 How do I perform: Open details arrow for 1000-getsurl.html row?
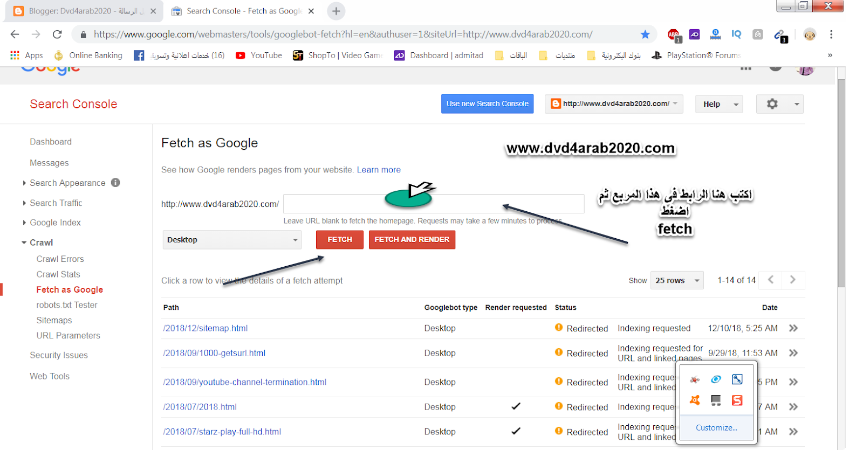tap(793, 353)
